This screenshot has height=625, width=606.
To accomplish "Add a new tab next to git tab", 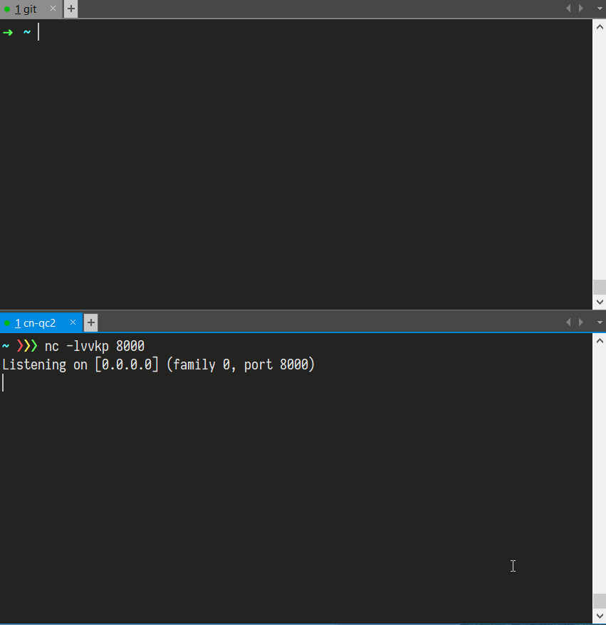I will 71,9.
